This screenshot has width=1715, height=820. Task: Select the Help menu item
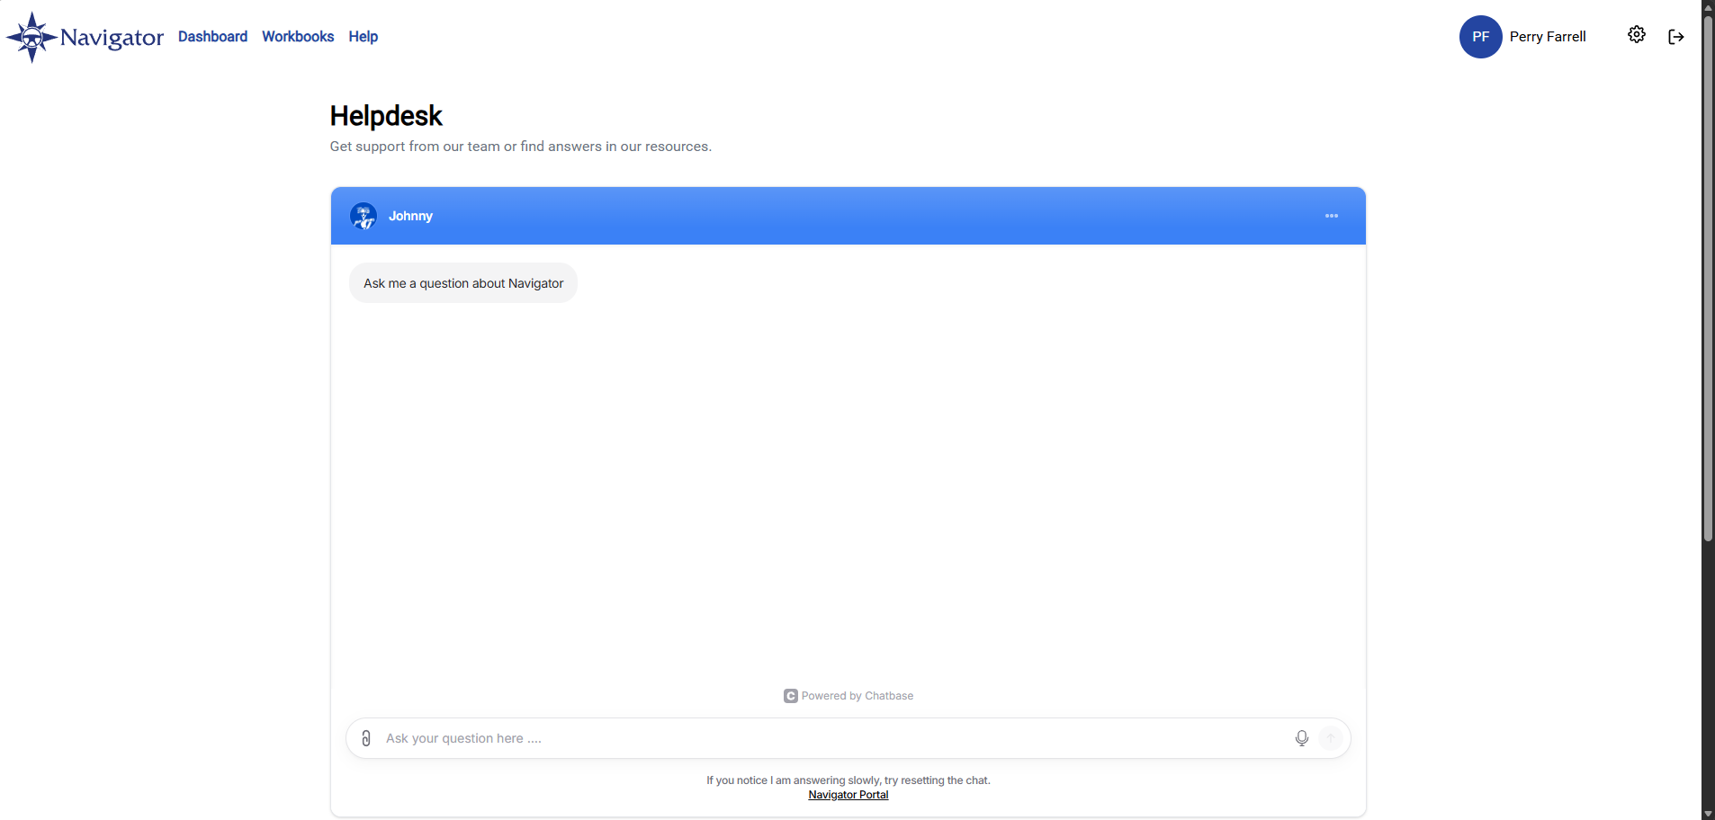[x=364, y=37]
